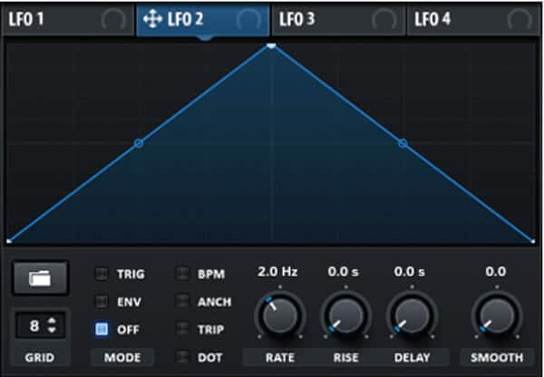544x377 pixels.
Task: Enable TRIG mode
Action: coord(102,274)
